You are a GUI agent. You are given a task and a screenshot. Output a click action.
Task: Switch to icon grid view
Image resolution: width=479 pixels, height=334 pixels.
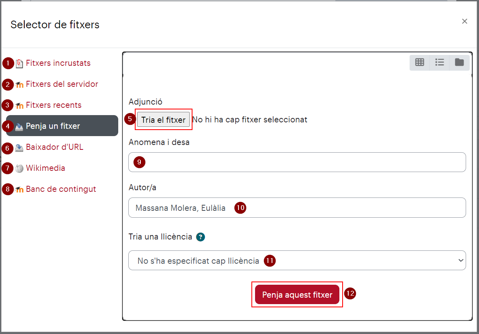(x=419, y=62)
